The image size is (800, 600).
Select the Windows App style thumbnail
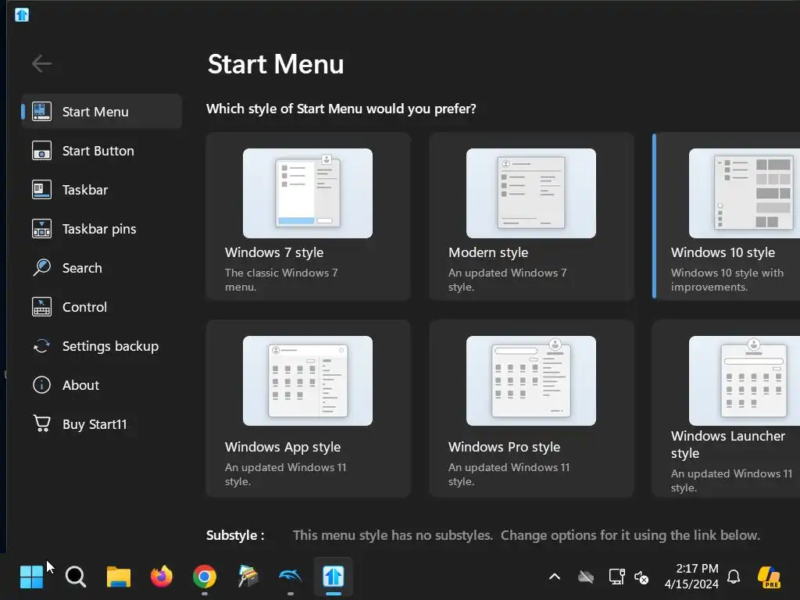point(308,380)
